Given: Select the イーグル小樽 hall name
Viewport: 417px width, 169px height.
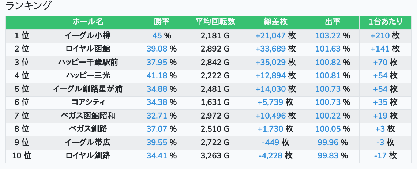Looking at the screenshot, I should (88, 36).
